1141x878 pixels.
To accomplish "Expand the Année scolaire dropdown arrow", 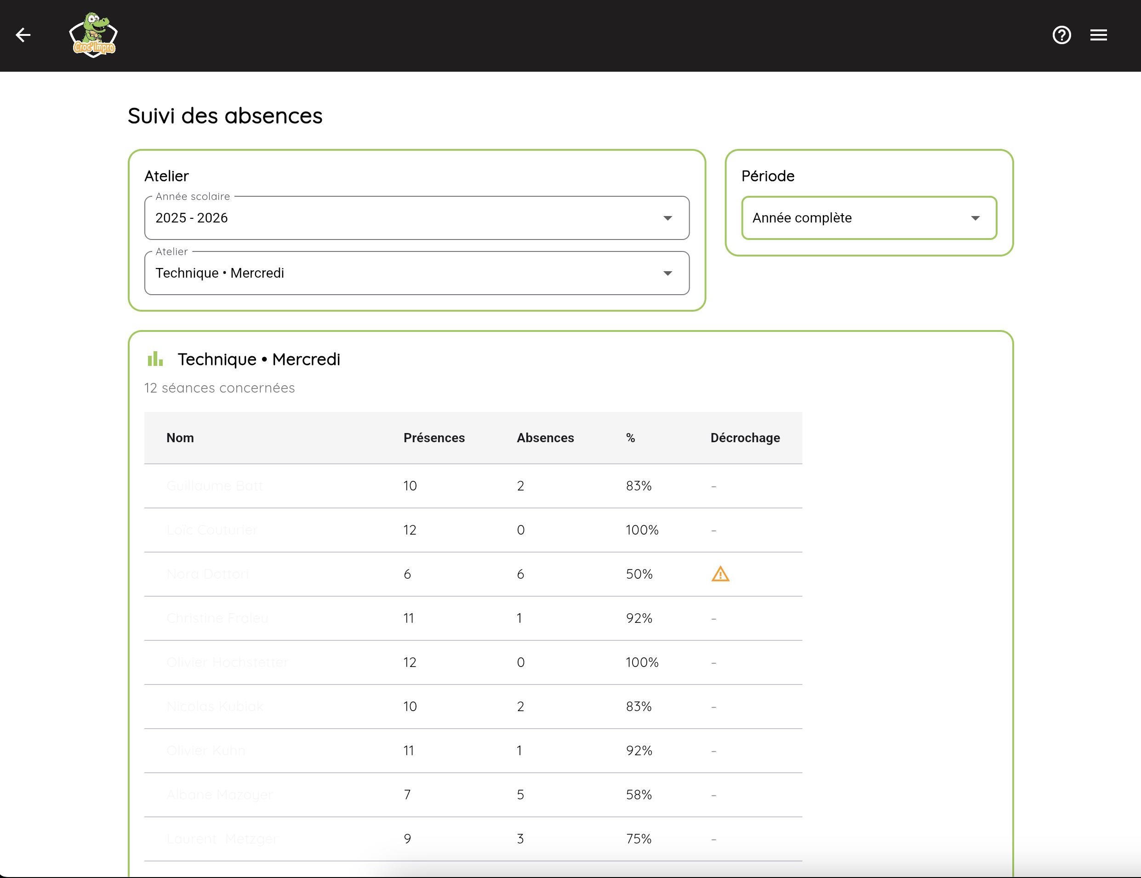I will [667, 218].
